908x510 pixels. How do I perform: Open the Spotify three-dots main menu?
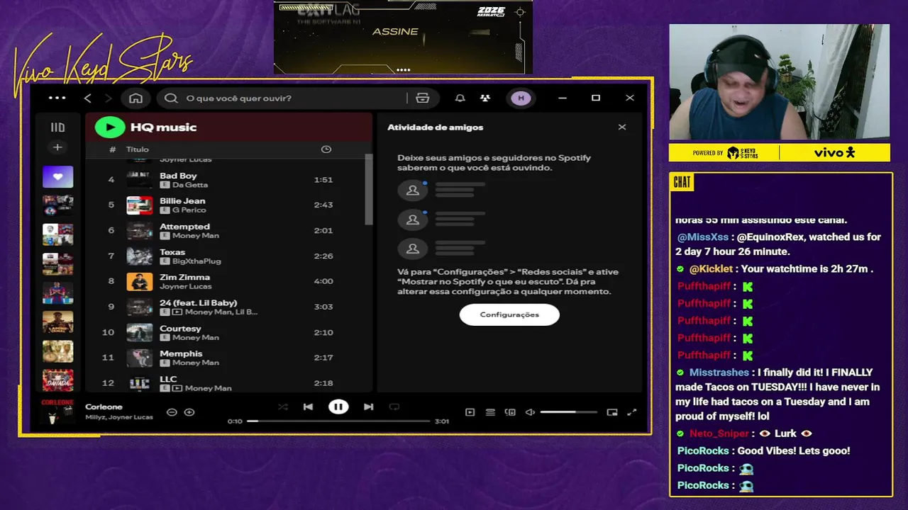[57, 98]
